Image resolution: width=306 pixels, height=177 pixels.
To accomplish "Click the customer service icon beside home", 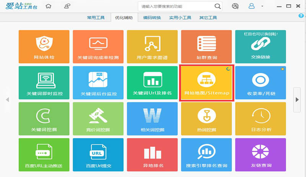I will [x=67, y=6].
